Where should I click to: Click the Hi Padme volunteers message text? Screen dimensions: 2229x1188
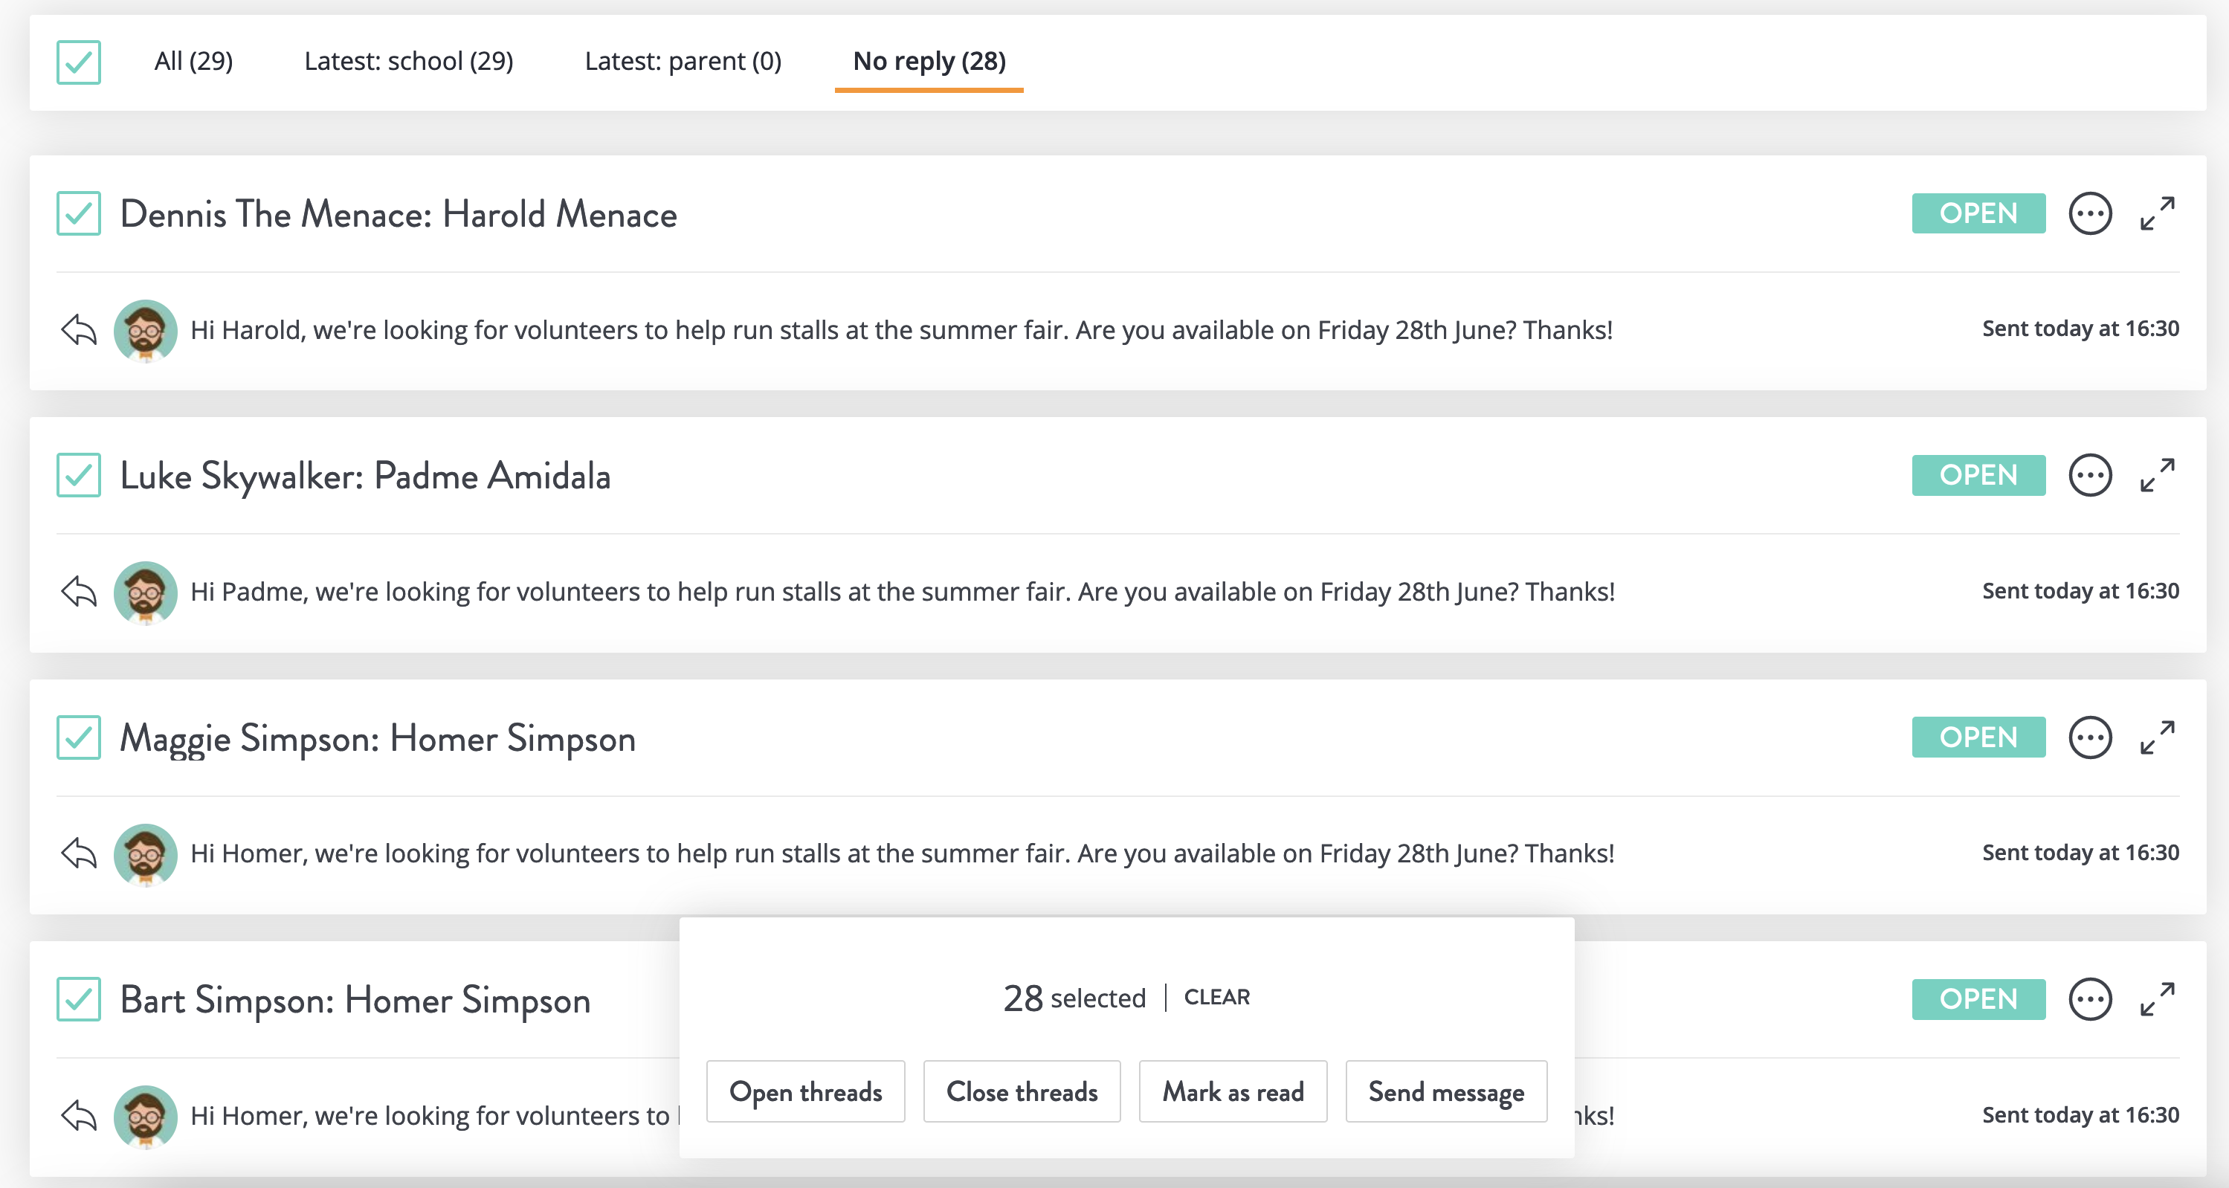click(903, 592)
